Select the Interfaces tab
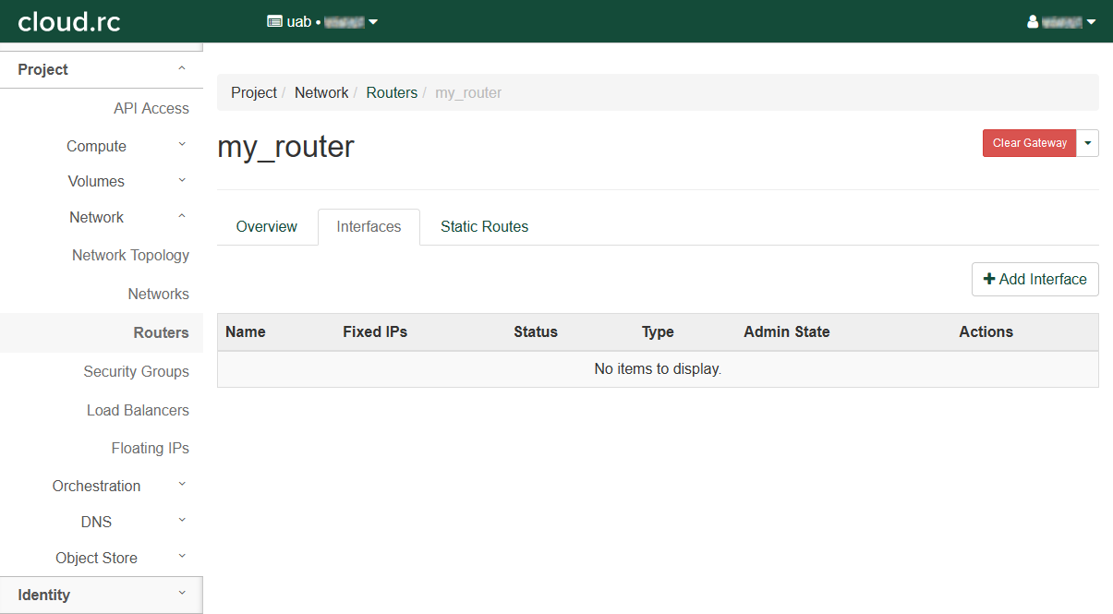Viewport: 1113px width, 614px height. tap(369, 227)
